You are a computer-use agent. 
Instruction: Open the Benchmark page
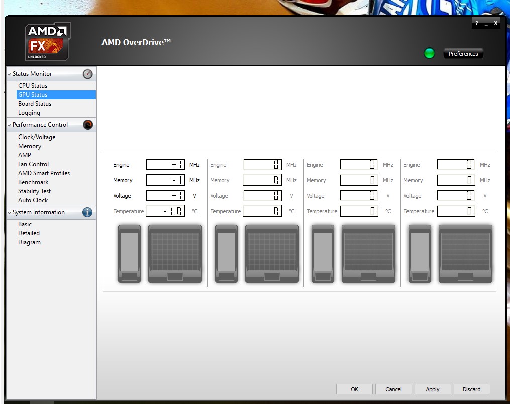coord(33,182)
